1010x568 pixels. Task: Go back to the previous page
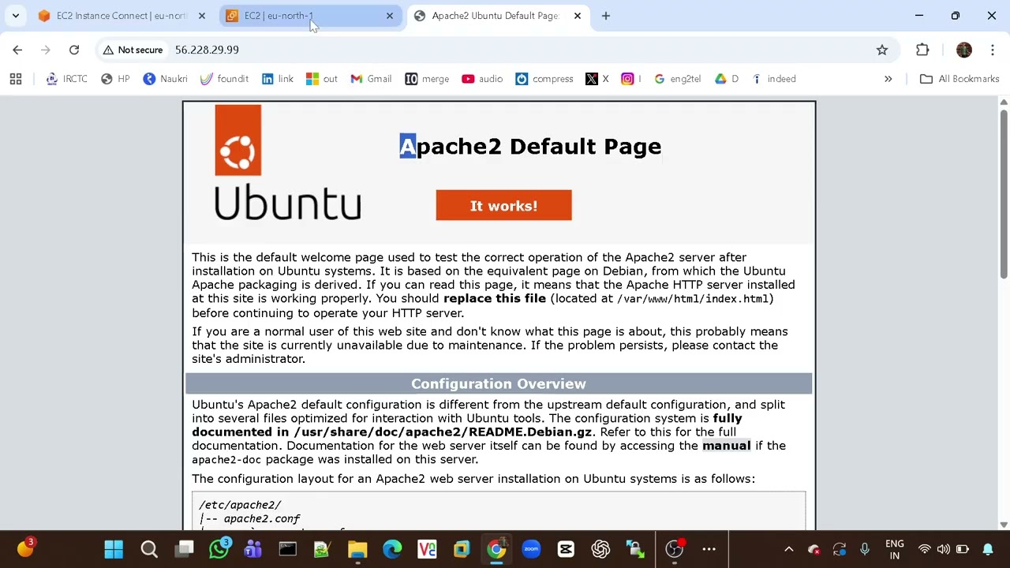(x=17, y=50)
